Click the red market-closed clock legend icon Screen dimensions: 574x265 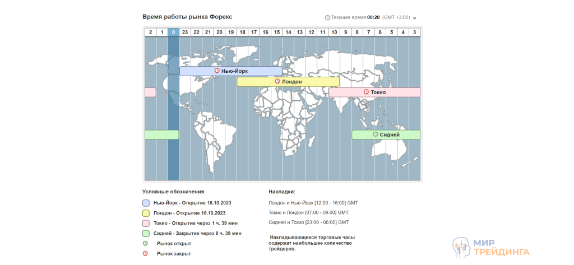[145, 253]
